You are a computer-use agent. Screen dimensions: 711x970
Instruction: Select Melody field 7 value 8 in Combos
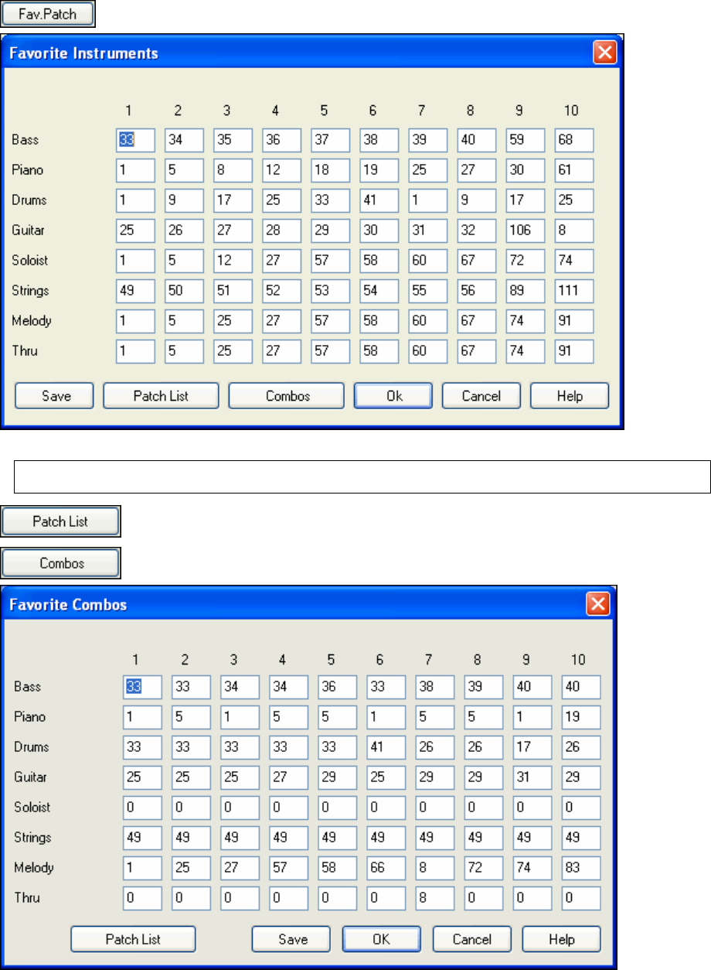pos(435,868)
